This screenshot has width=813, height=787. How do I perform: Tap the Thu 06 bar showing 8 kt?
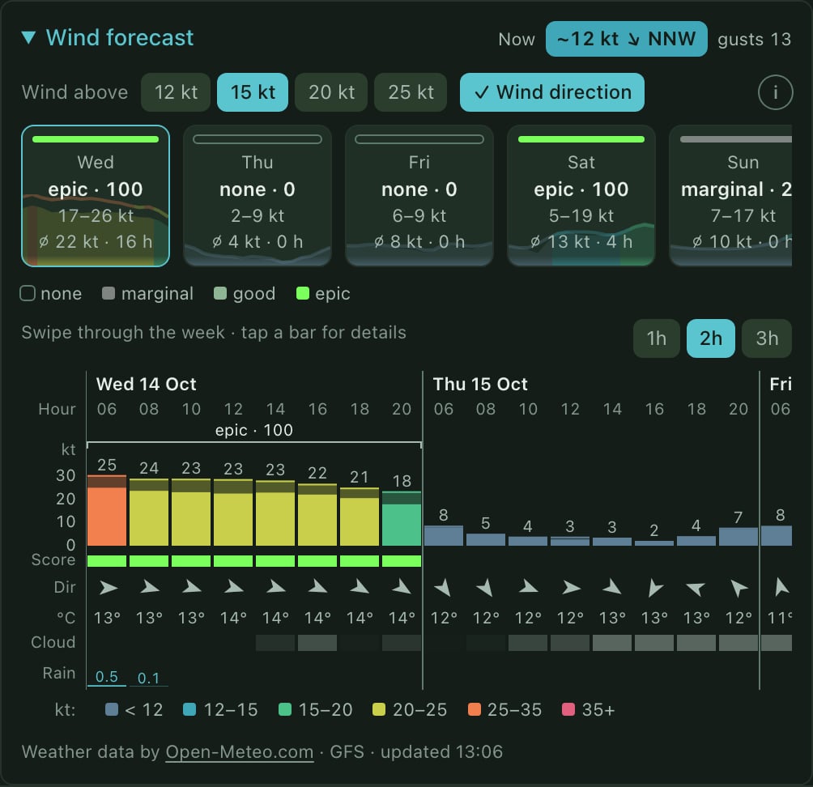[x=443, y=535]
